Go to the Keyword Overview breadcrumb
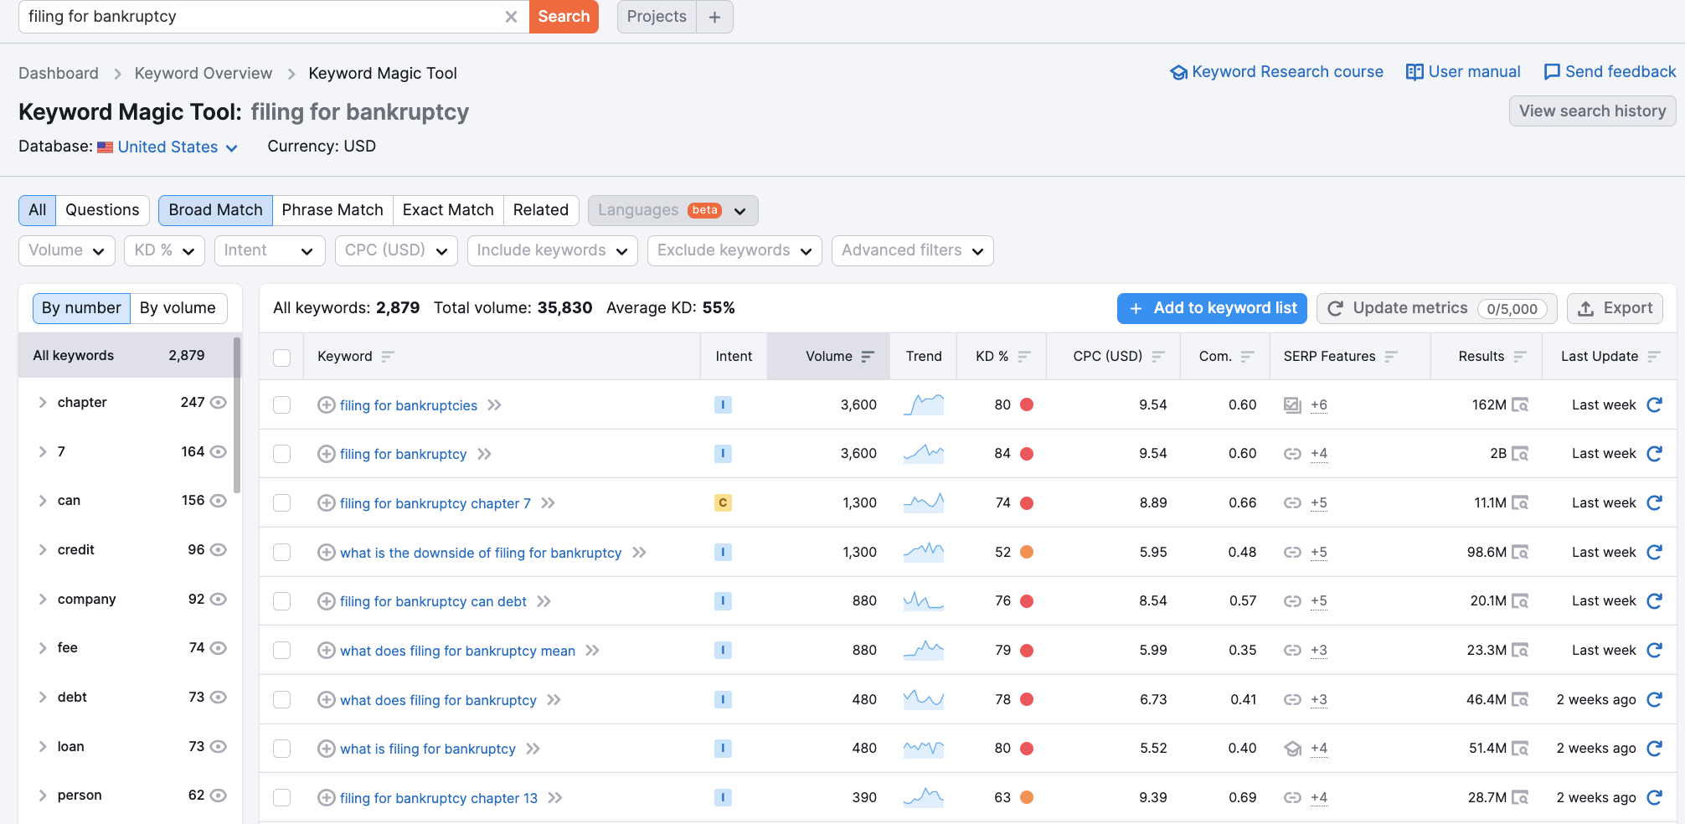Image resolution: width=1685 pixels, height=824 pixels. [204, 74]
